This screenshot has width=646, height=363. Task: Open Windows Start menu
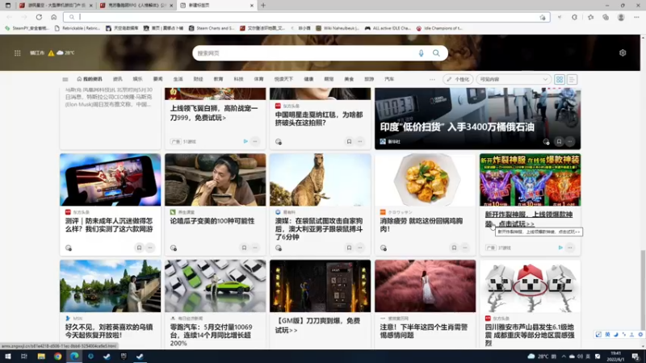(x=7, y=357)
